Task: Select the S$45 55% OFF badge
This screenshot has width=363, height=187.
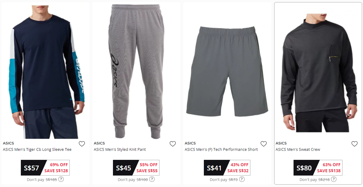Action: click(136, 168)
